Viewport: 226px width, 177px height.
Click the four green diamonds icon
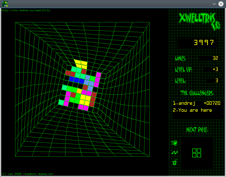[x=175, y=153]
